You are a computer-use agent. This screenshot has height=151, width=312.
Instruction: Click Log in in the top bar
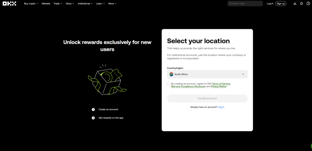(270, 4)
